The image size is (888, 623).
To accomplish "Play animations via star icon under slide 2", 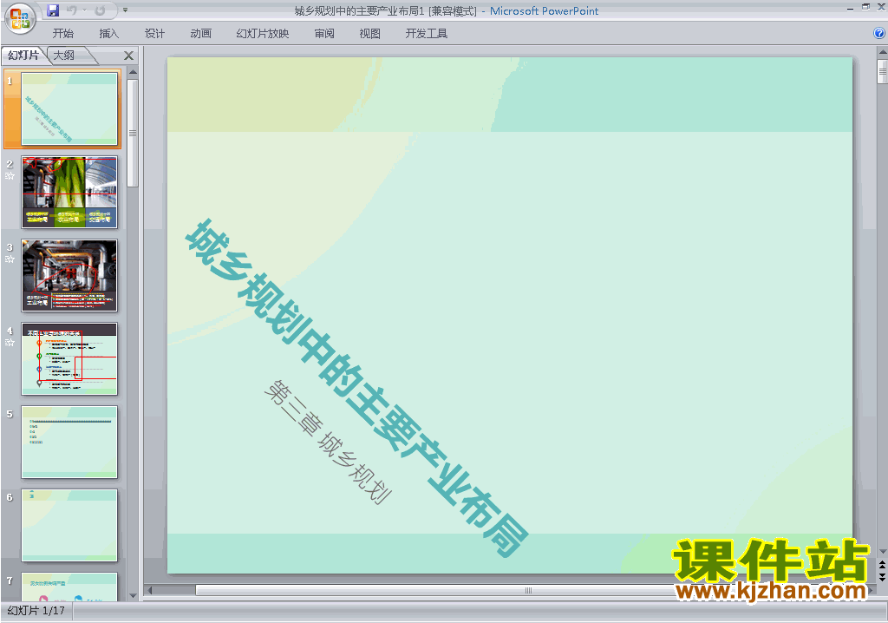I will click(10, 176).
